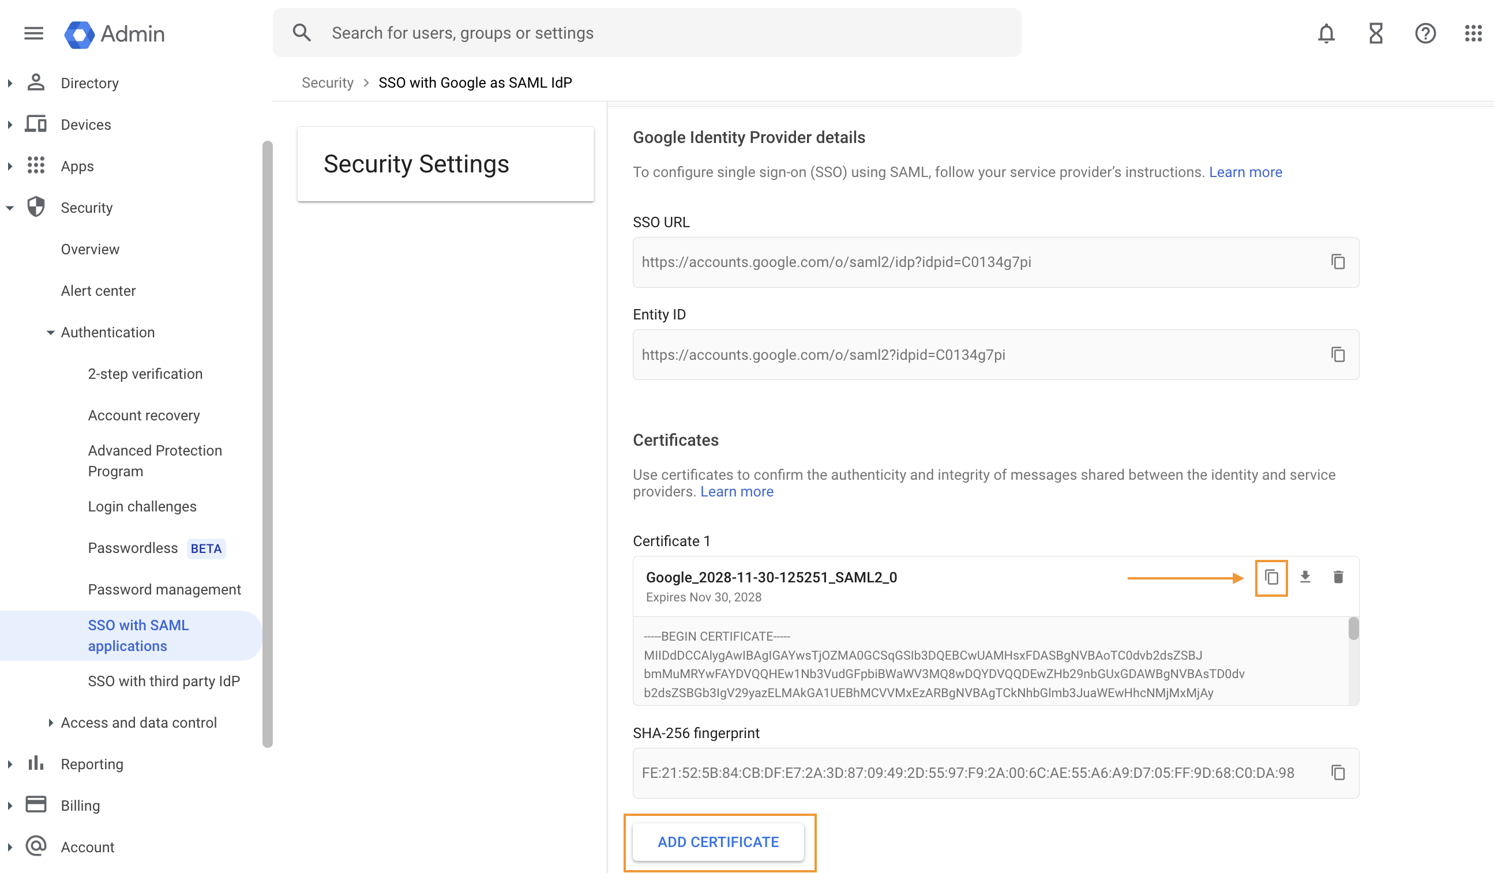
Task: Open Password management
Action: (x=164, y=589)
